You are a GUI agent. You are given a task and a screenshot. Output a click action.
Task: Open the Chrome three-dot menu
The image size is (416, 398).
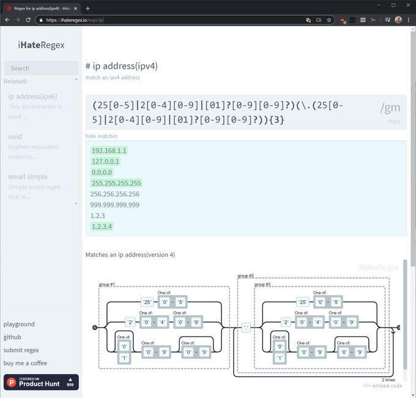point(409,20)
